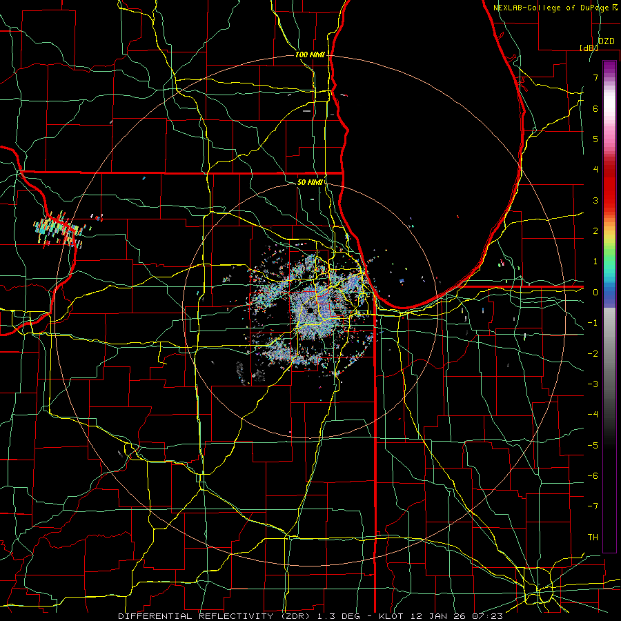Click the [dB] units label

pos(589,48)
